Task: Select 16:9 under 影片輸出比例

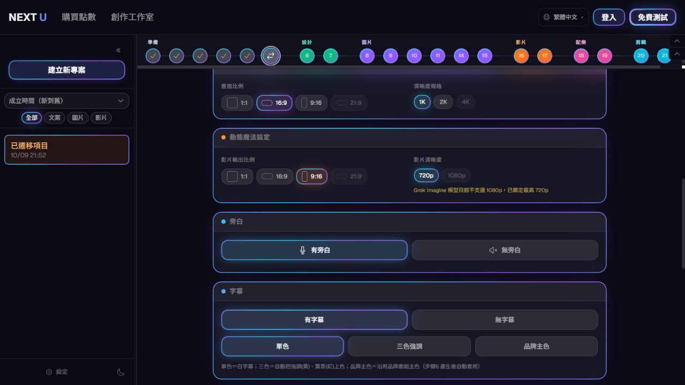Action: (x=275, y=176)
